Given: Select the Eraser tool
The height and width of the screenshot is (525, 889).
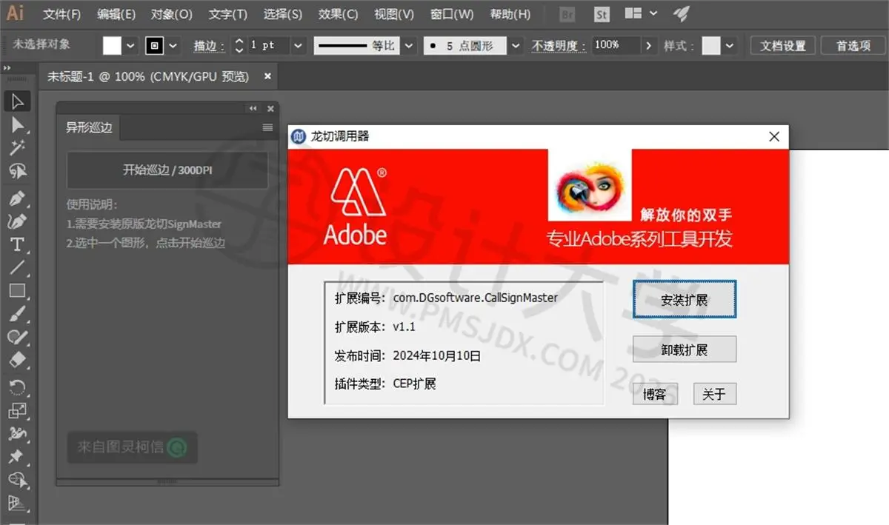Looking at the screenshot, I should click(x=17, y=361).
